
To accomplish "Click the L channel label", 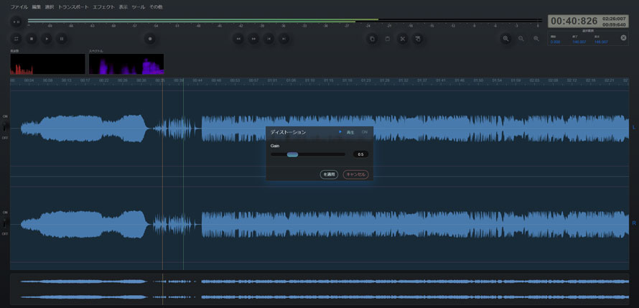I will click(x=634, y=127).
